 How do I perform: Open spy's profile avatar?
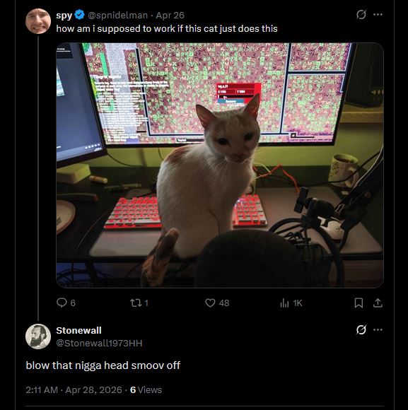point(38,21)
